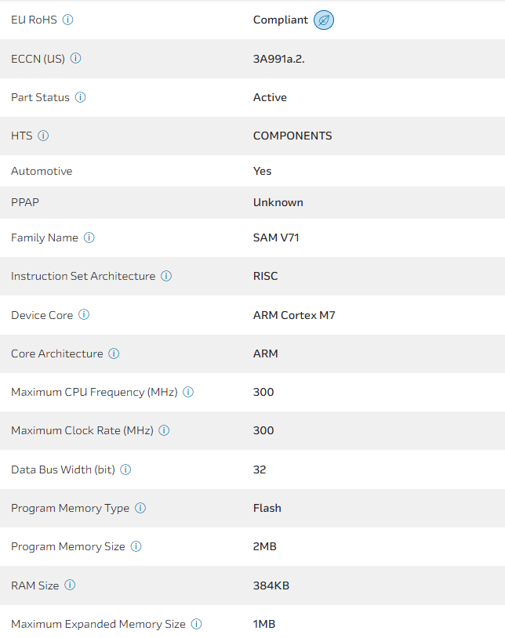Click Instruction Set Architecture info icon
Image resolution: width=505 pixels, height=638 pixels.
coord(166,276)
